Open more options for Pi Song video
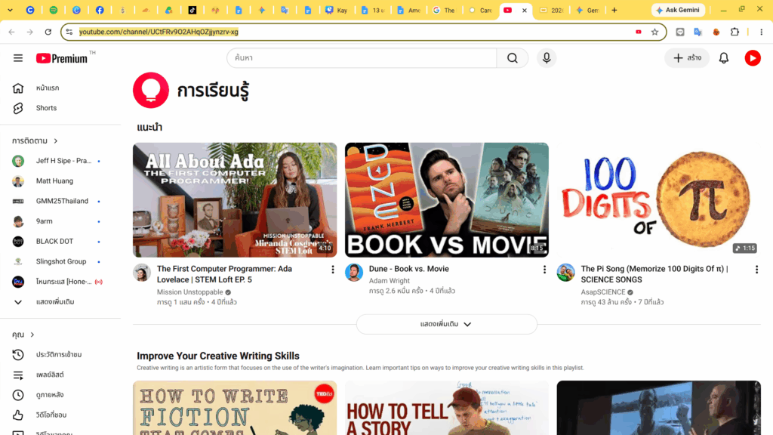The width and height of the screenshot is (773, 435). [756, 270]
